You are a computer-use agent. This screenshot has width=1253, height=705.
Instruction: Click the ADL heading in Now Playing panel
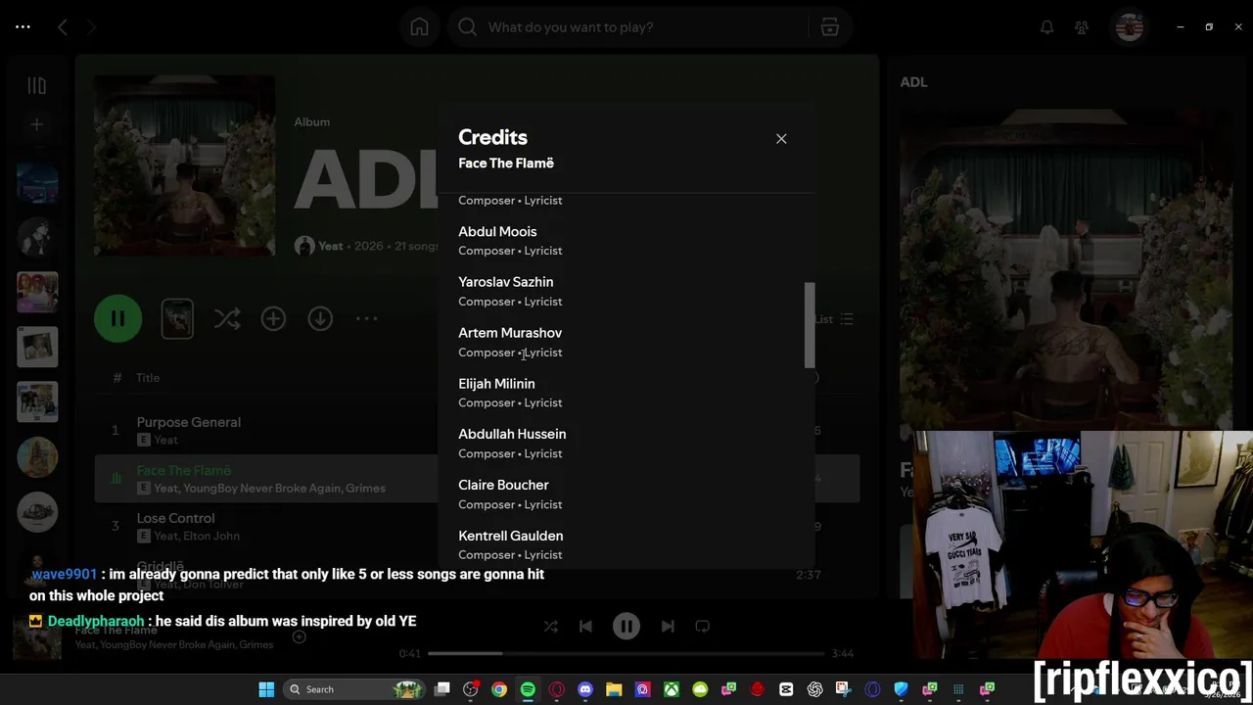[913, 82]
